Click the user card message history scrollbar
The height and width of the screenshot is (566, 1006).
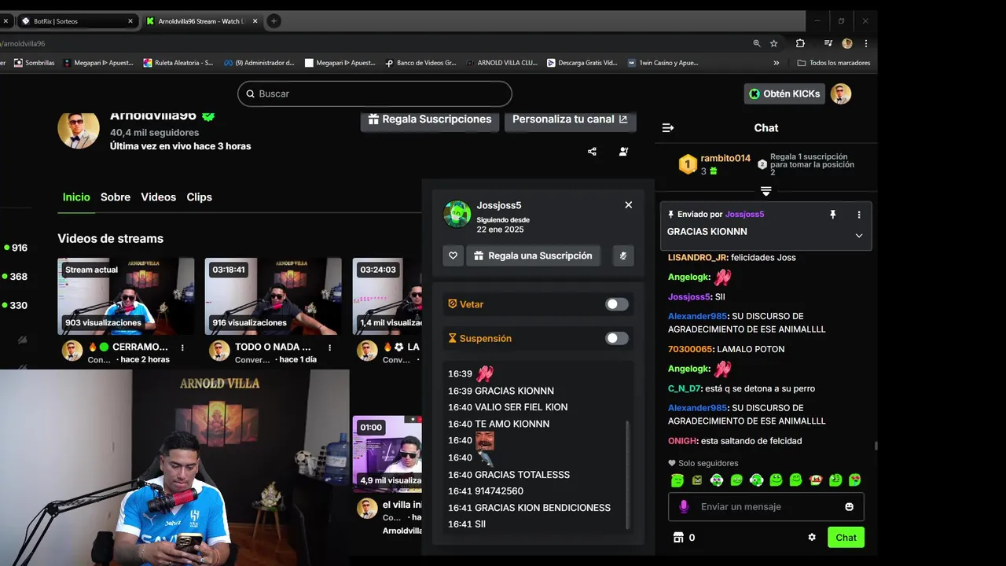coord(627,474)
